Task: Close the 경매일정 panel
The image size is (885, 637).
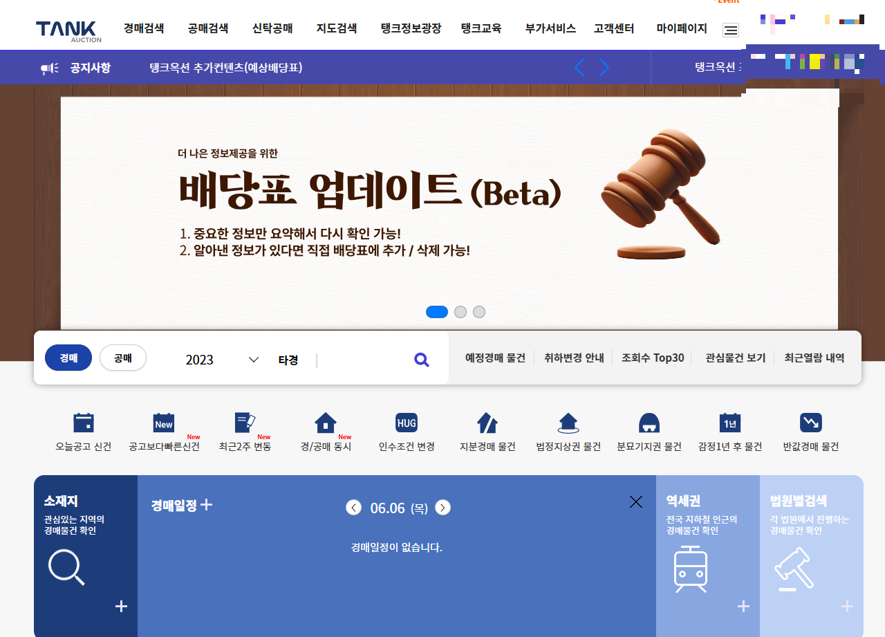Action: [x=636, y=501]
